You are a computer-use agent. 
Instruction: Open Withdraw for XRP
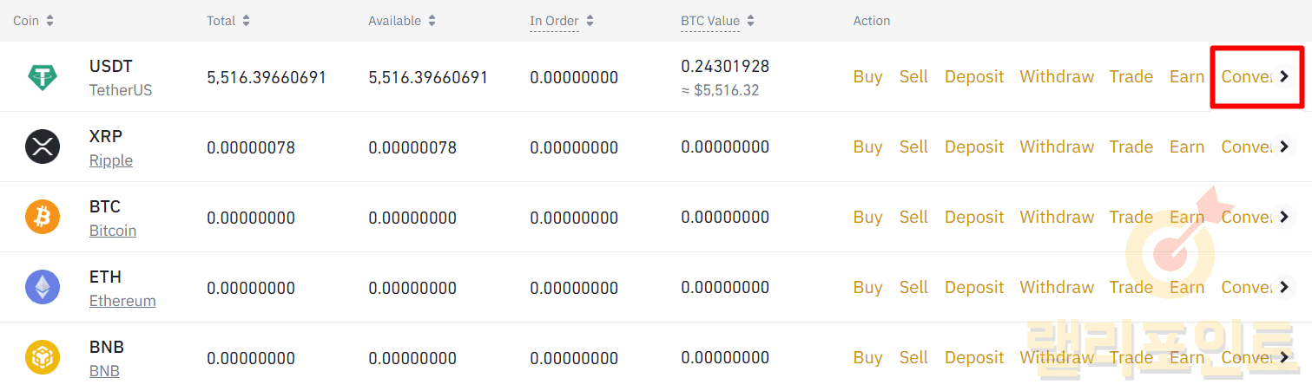pyautogui.click(x=1057, y=147)
